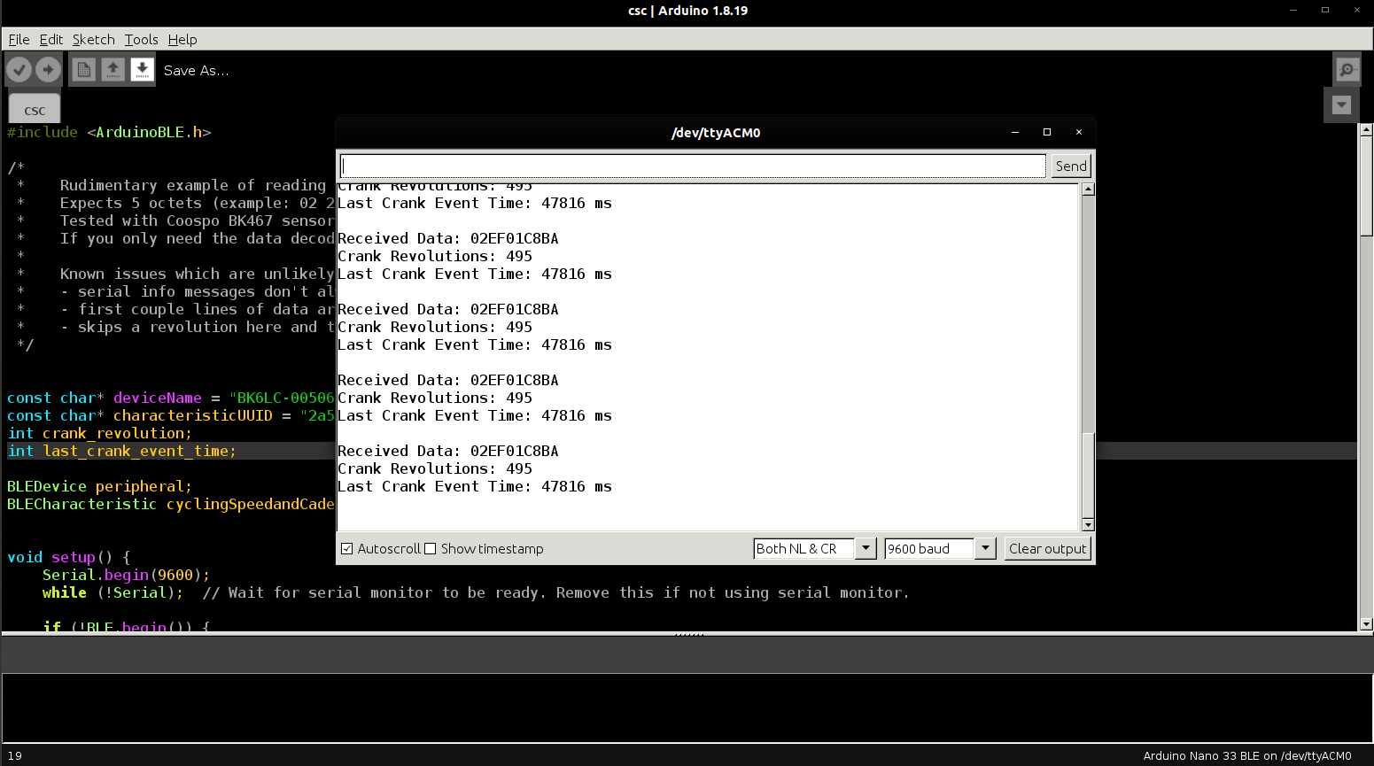This screenshot has width=1374, height=766.
Task: Focus the serial monitor message input field
Action: [693, 166]
